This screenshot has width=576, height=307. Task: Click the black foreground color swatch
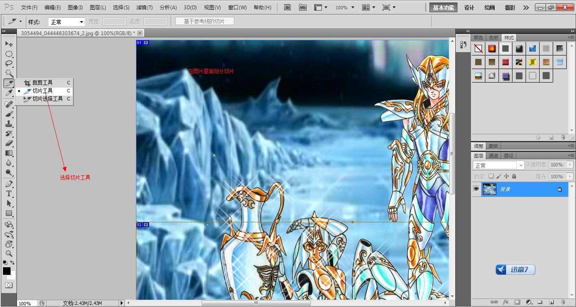pyautogui.click(x=7, y=271)
